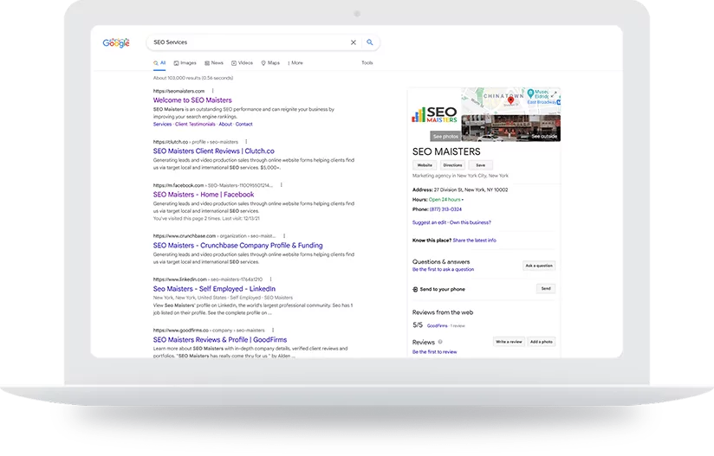Follow the Services sitelink

162,124
